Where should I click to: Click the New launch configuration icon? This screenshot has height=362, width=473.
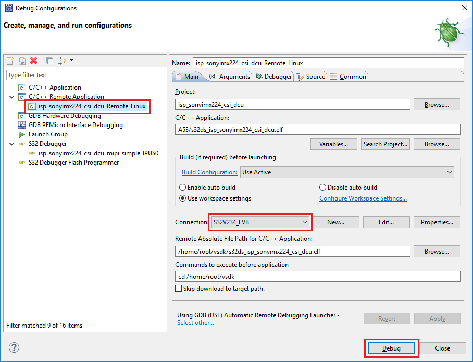click(x=10, y=61)
